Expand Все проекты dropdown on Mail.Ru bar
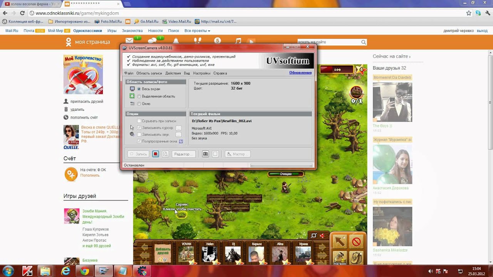Image resolution: width=493 pixels, height=277 pixels. coord(197,31)
